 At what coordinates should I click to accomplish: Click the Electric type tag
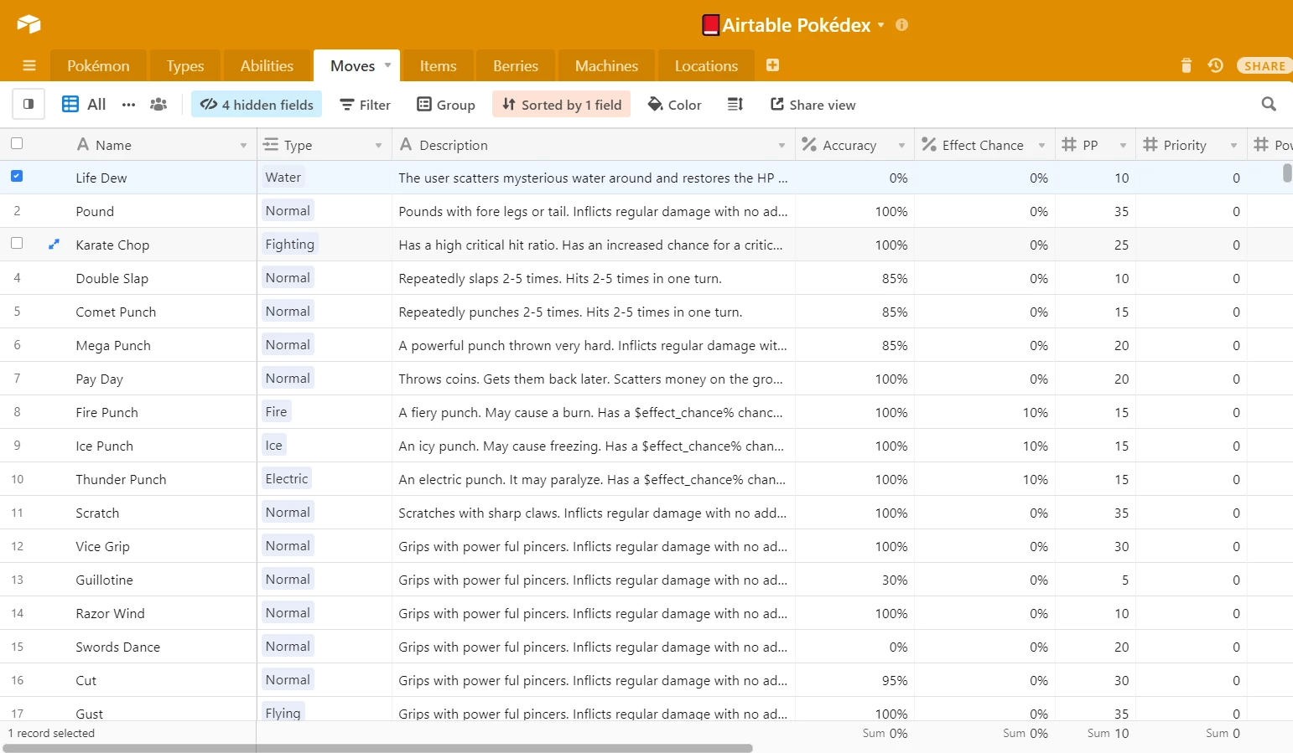[x=287, y=479]
